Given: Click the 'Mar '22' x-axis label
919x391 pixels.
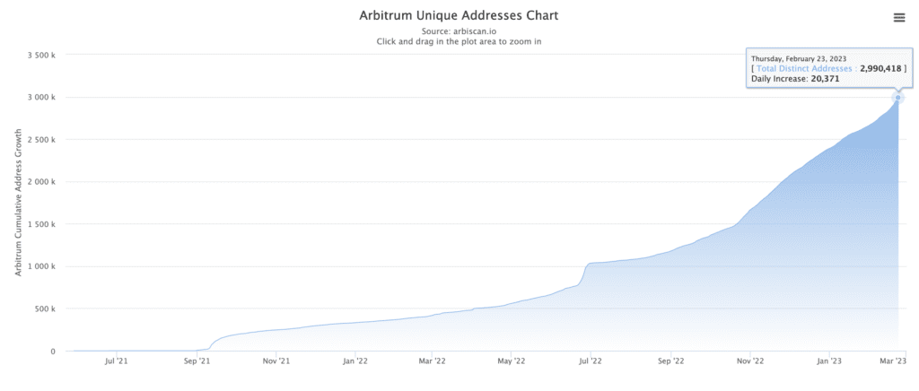Looking at the screenshot, I should (432, 362).
